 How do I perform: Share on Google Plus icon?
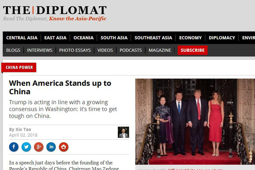click(39, 147)
